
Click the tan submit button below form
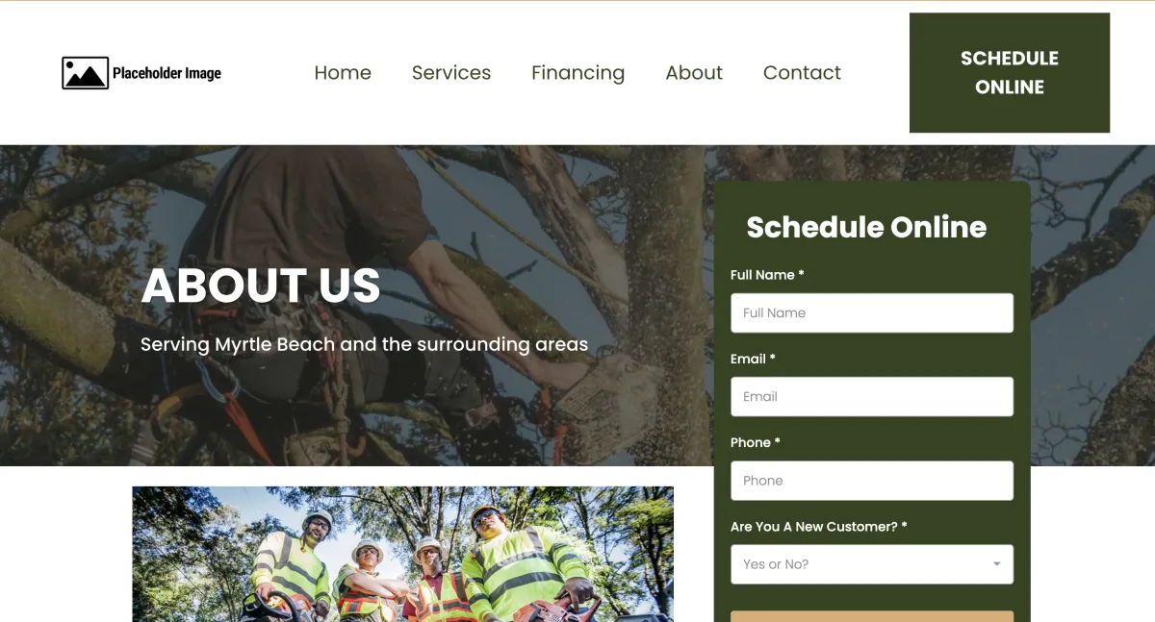pos(872,616)
